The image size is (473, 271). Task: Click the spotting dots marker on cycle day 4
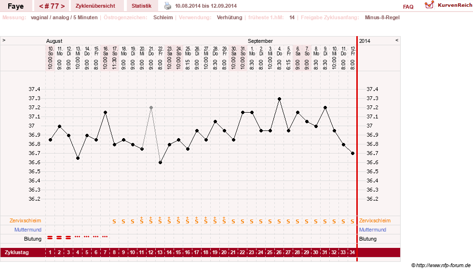78,237
